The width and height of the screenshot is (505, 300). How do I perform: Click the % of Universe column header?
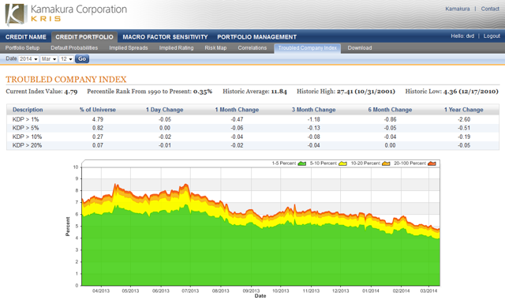pyautogui.click(x=98, y=110)
